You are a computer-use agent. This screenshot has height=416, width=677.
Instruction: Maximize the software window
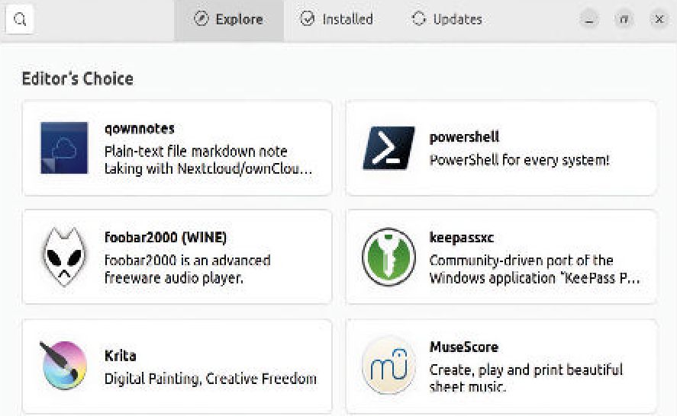[624, 19]
